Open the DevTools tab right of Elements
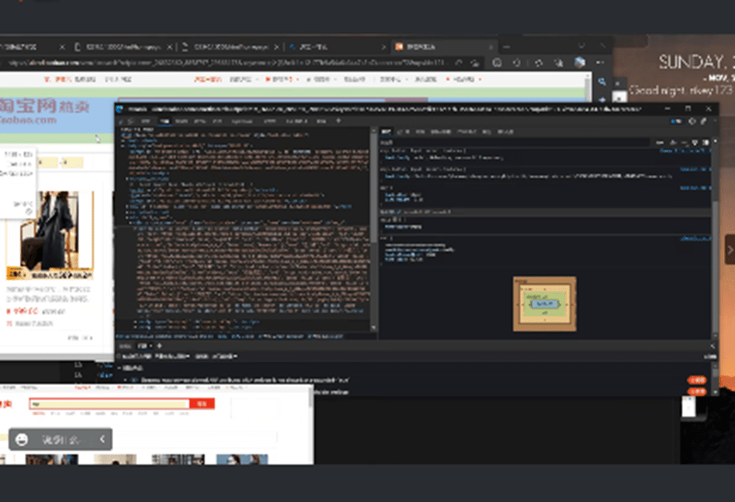This screenshot has width=735, height=502. pos(182,121)
